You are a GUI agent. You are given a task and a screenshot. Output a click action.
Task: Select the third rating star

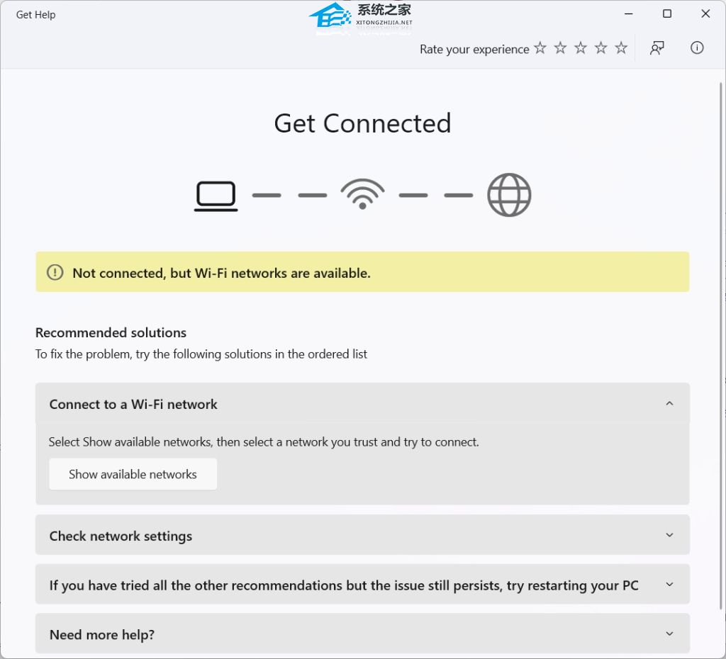[x=581, y=48]
